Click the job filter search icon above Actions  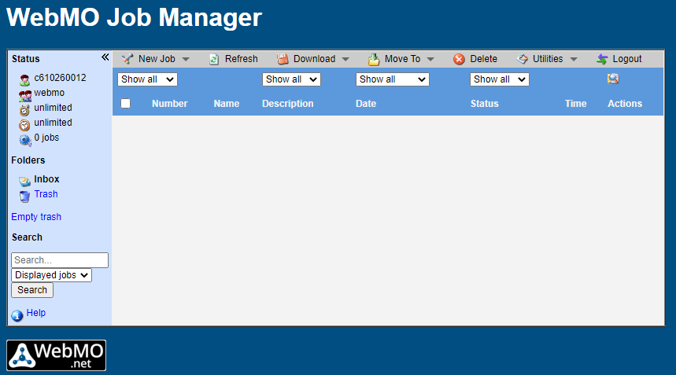coord(613,79)
